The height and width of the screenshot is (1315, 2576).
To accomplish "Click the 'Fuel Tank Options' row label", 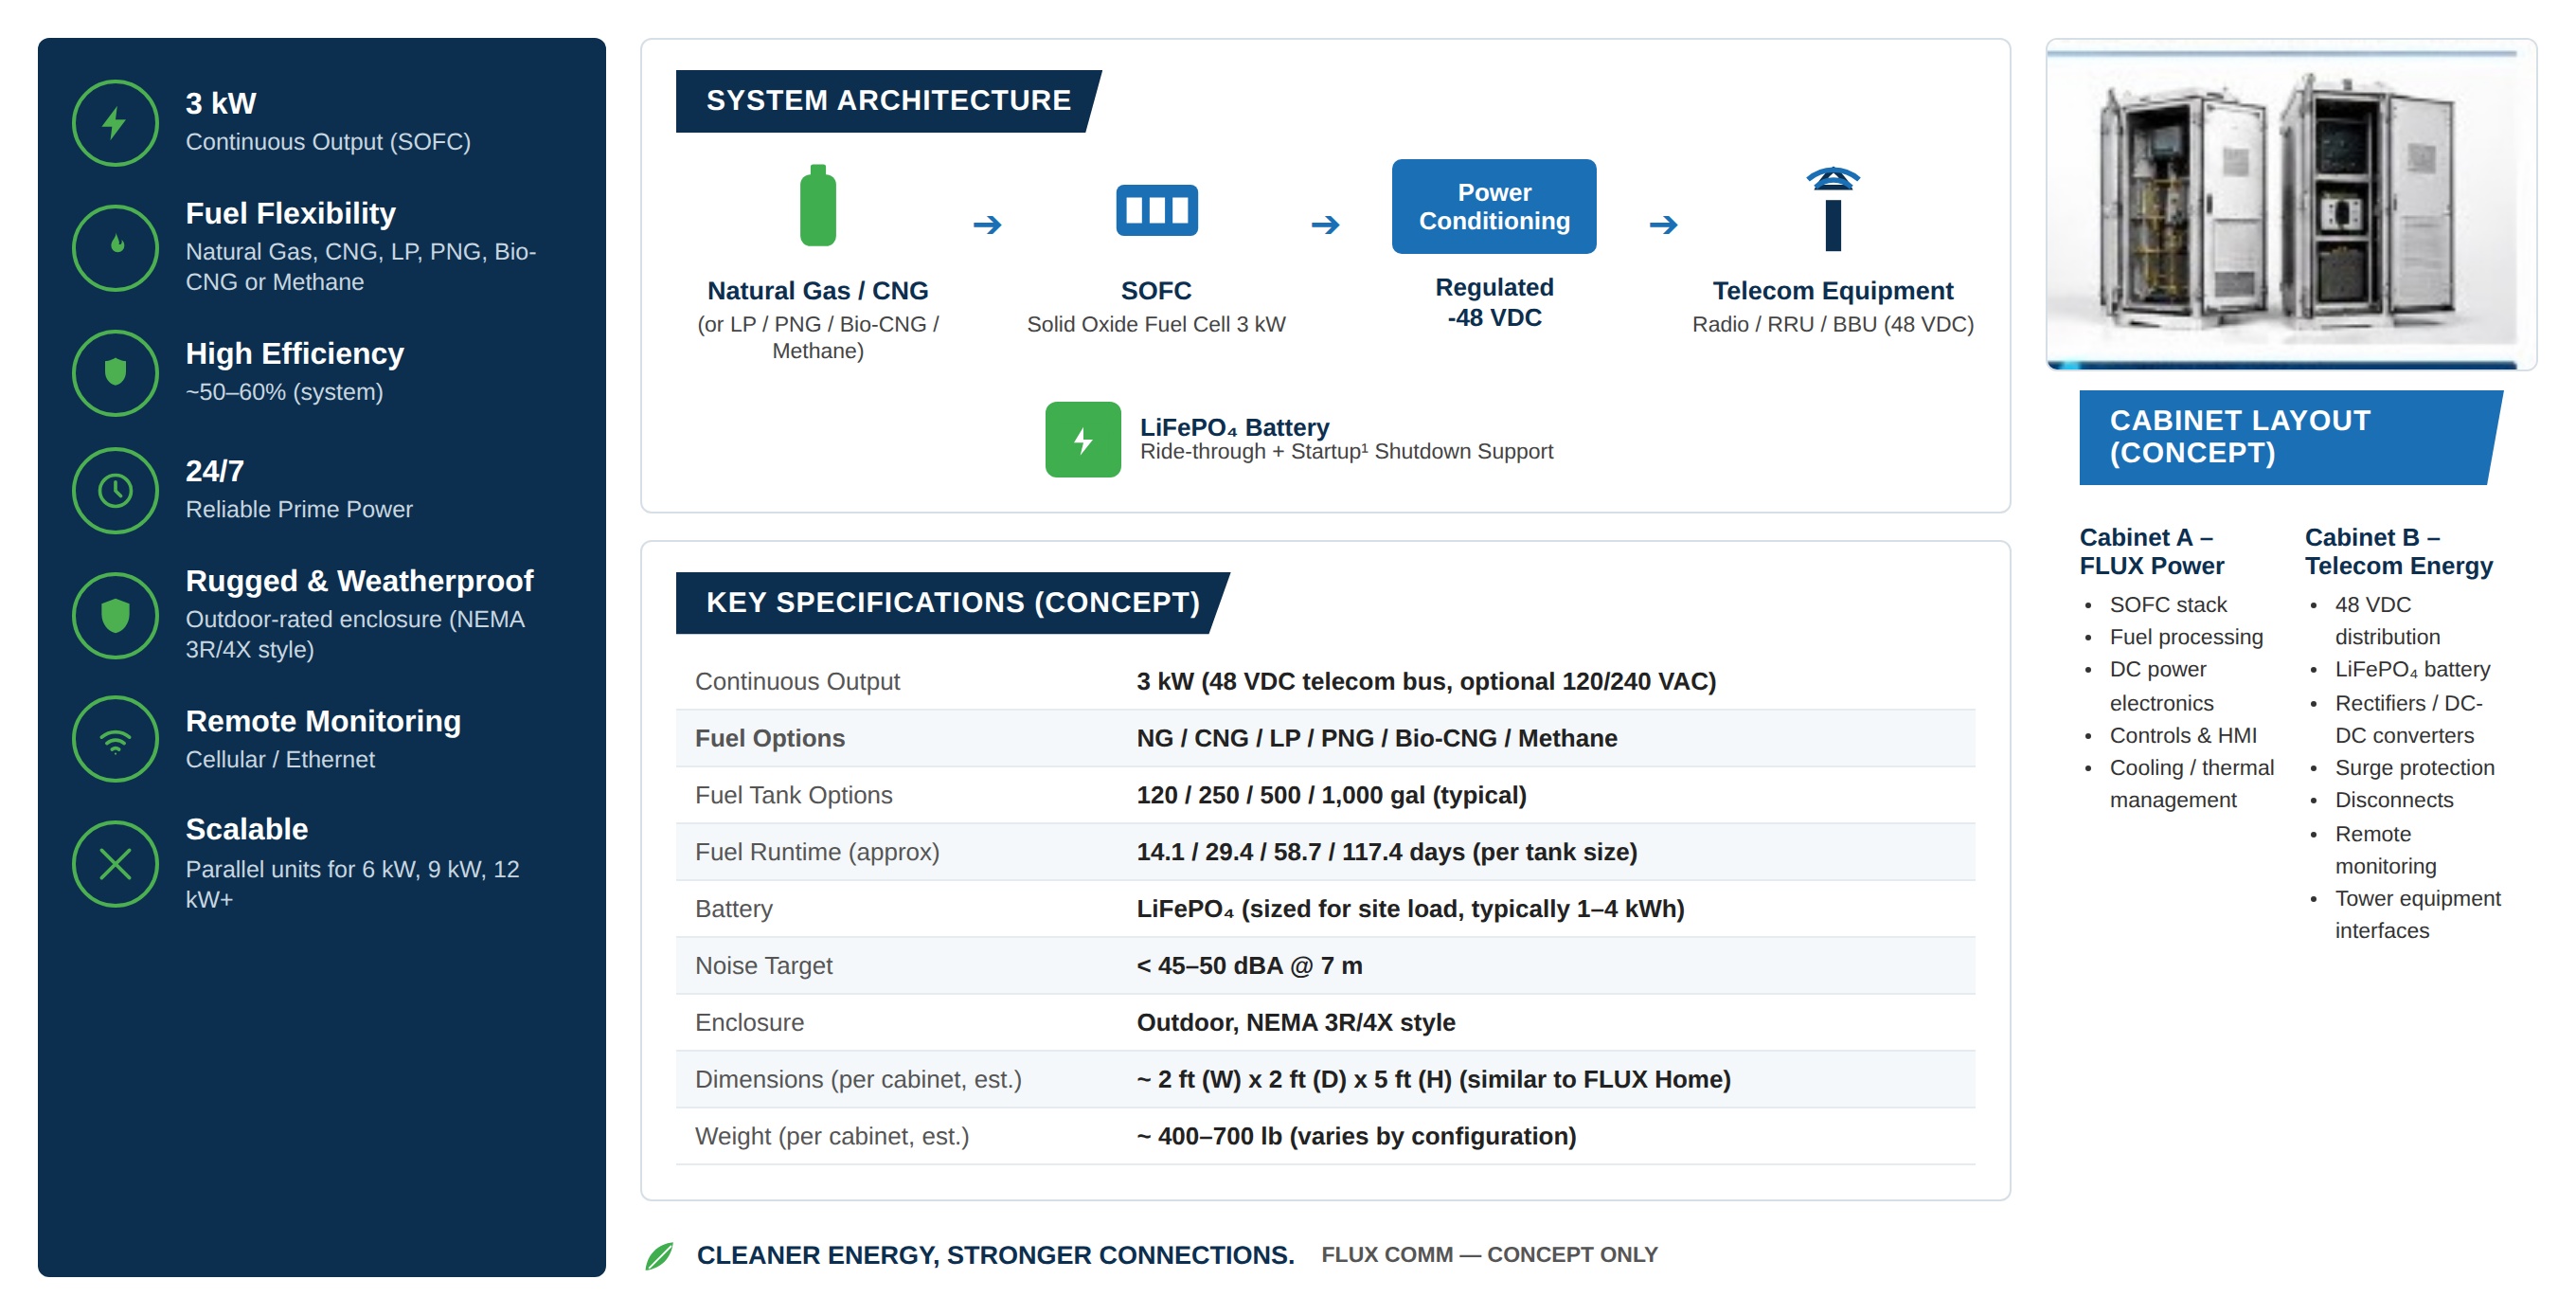I will click(793, 795).
